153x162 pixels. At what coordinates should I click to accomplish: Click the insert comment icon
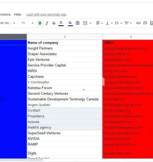pos(145,23)
